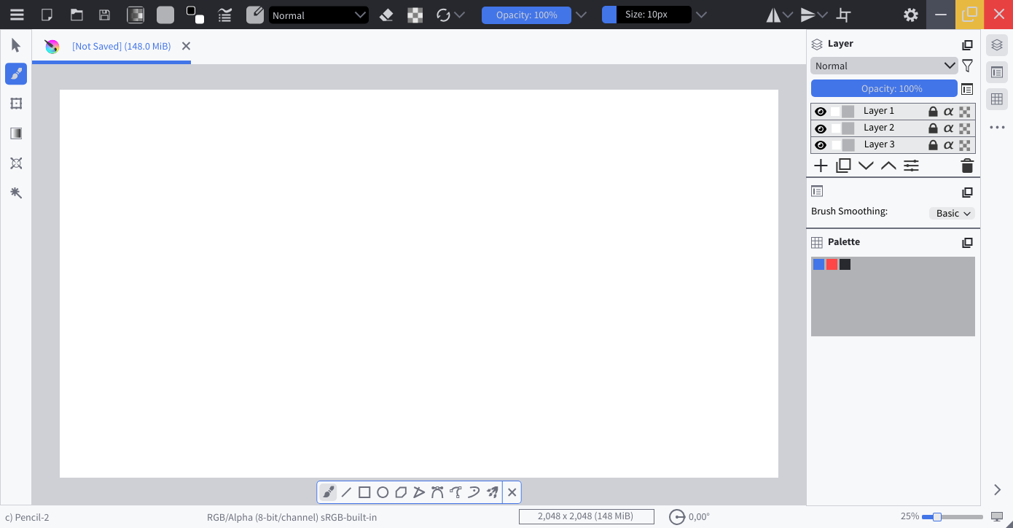Select the cage-style tool below the gradient tool

click(x=16, y=163)
